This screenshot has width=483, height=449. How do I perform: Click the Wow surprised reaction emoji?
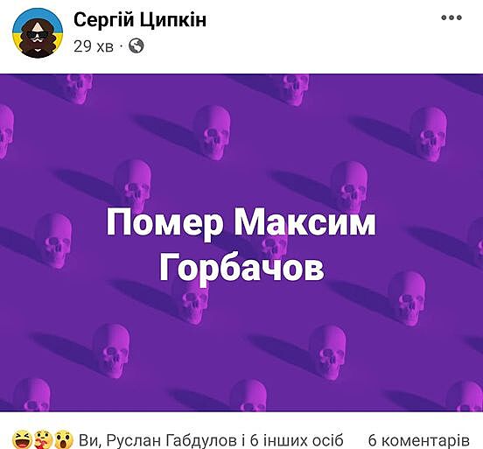tap(64, 439)
